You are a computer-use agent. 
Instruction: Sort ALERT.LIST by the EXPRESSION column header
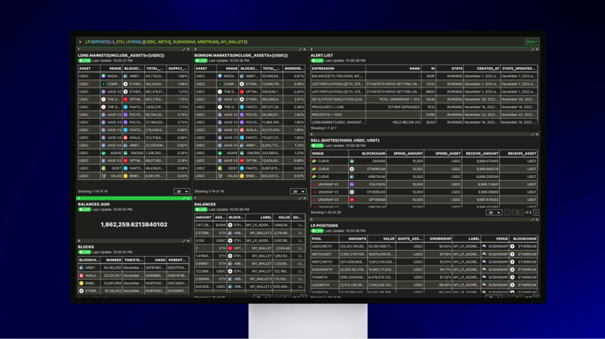[x=338, y=69]
